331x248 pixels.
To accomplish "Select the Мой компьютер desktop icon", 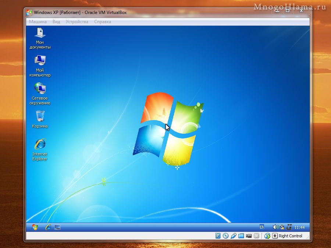I will [x=40, y=66].
